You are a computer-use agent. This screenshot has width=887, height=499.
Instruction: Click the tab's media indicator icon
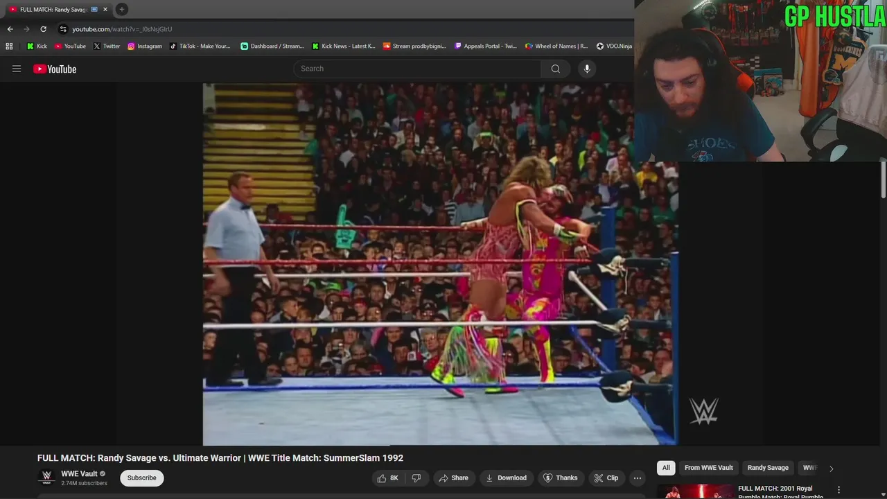(94, 9)
